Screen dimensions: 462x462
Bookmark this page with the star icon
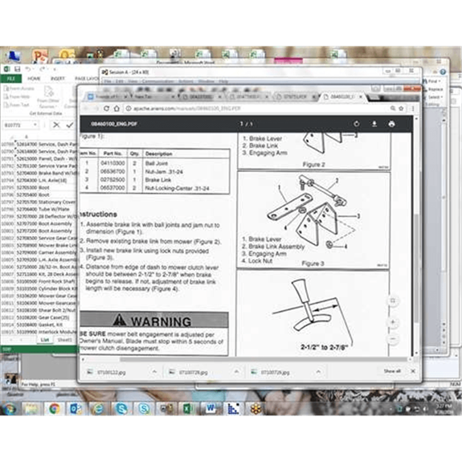401,108
